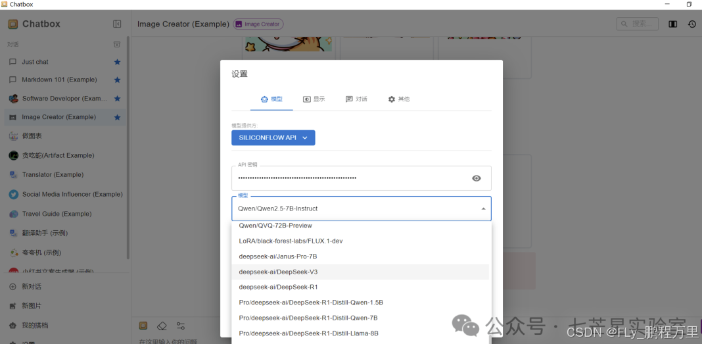Select deepseek-ai/DeepSeek-R1 model
Screen dimensions: 702x344
[360, 287]
